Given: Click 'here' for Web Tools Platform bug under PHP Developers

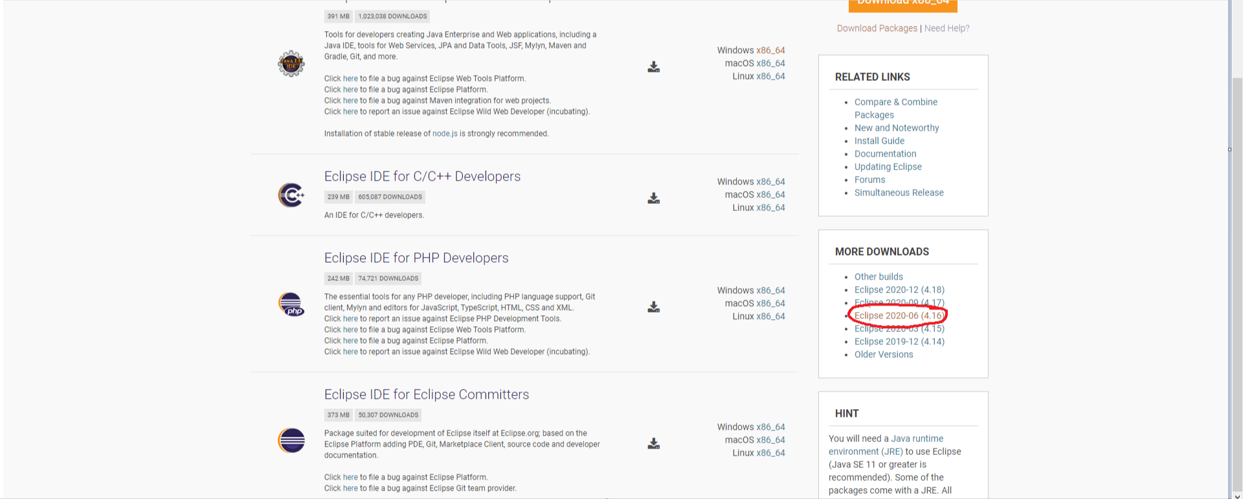Looking at the screenshot, I should pyautogui.click(x=350, y=330).
